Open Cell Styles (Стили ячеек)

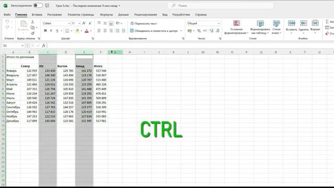tap(276, 27)
